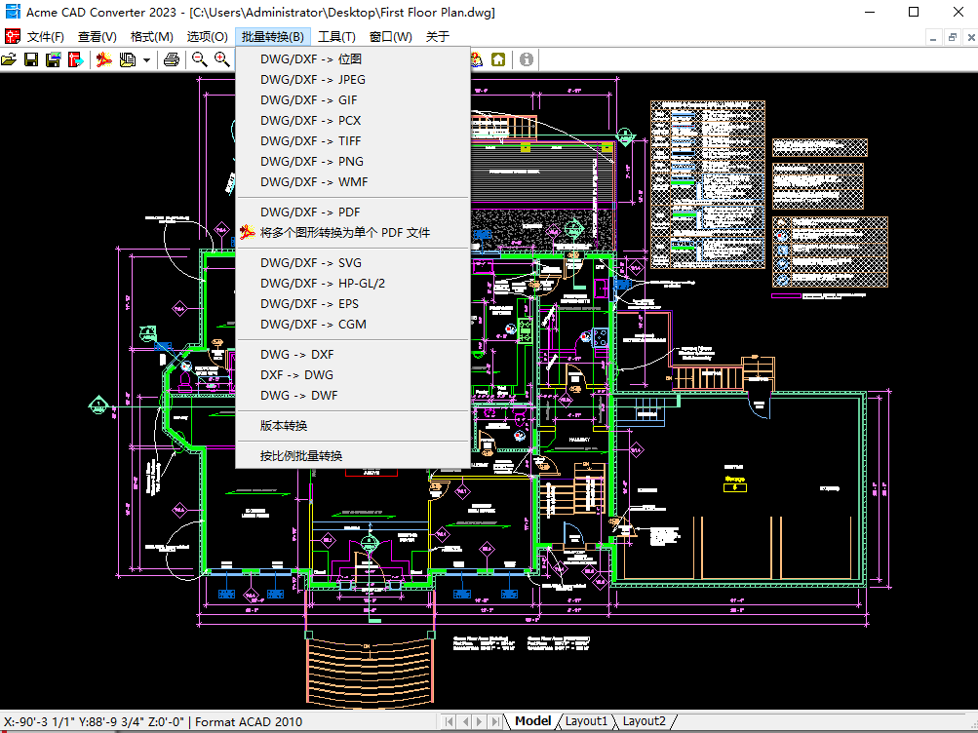Select 将多个图形转换为单个 PDF 文件 option
This screenshot has width=978, height=733.
click(344, 233)
